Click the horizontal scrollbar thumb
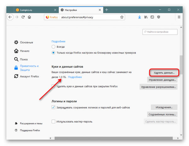The height and width of the screenshot is (146, 189). pyautogui.click(x=113, y=138)
